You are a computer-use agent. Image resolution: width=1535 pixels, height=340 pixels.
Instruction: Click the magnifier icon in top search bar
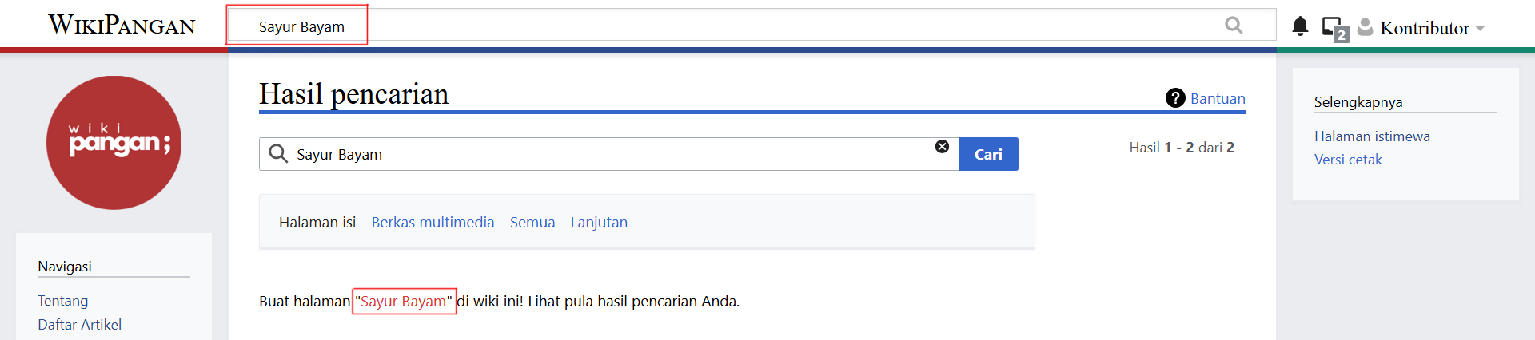coord(1234,26)
